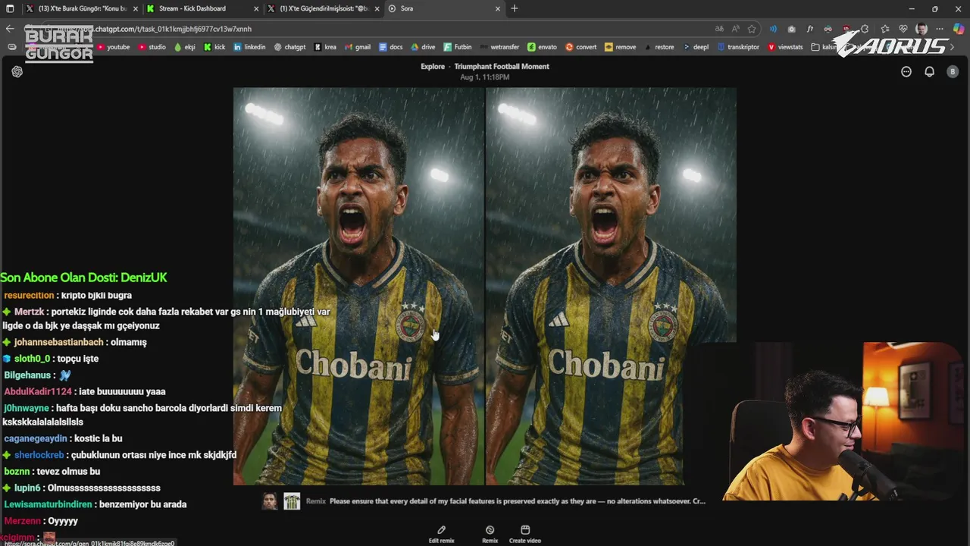Open the gmail bookmark
Screen dimensions: 970x546
point(357,47)
